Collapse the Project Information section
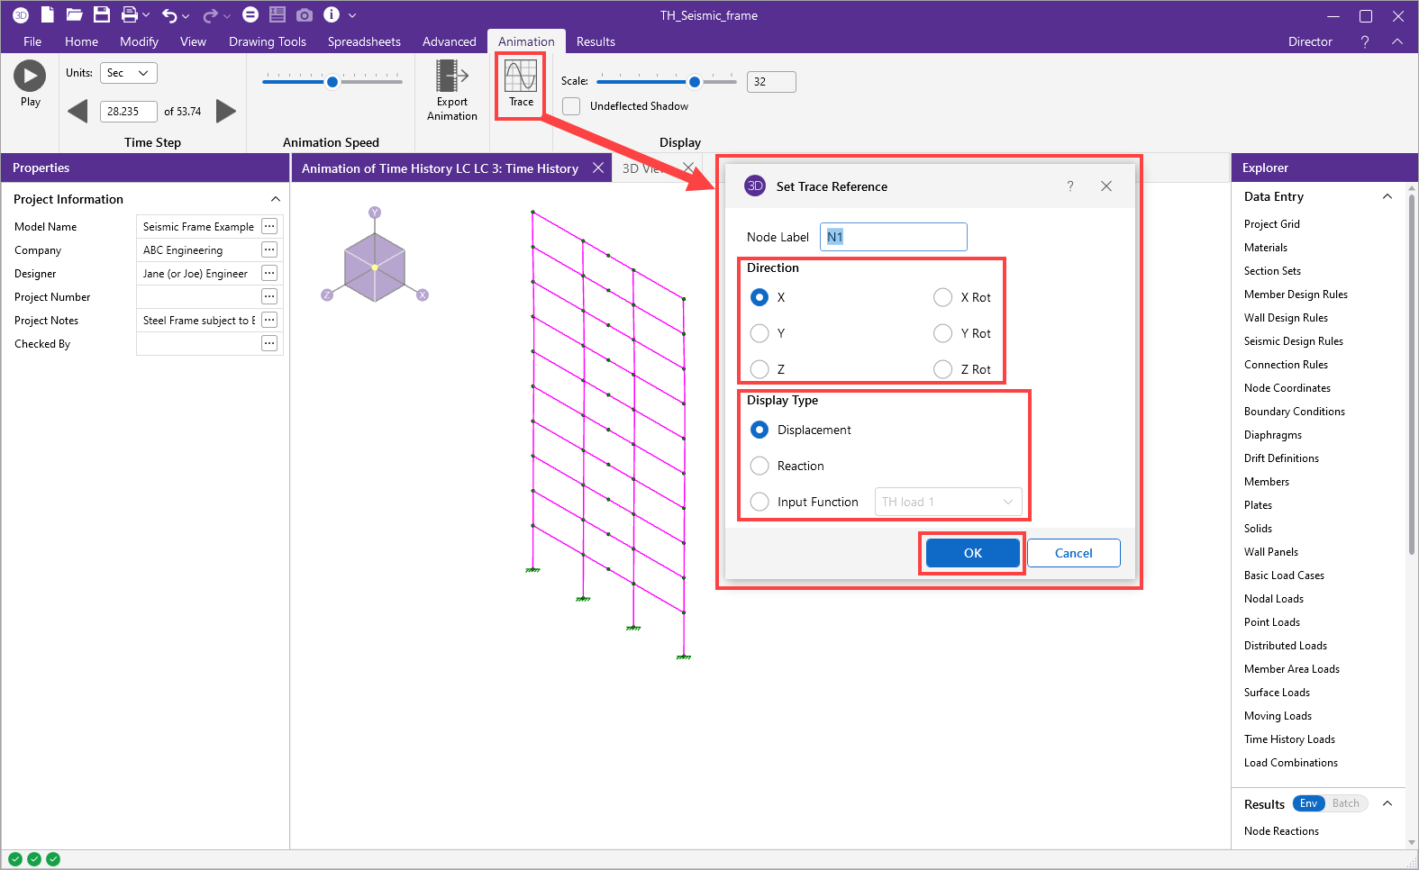1419x870 pixels. click(x=276, y=199)
